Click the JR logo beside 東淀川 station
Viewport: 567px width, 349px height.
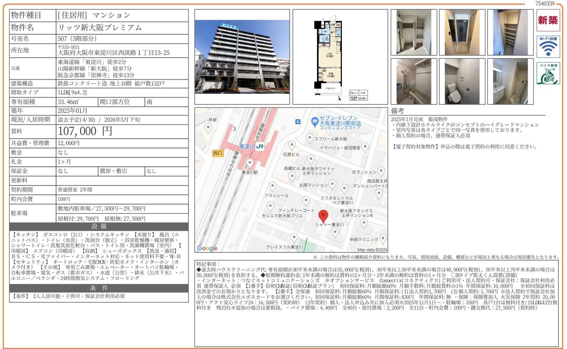[x=260, y=147]
